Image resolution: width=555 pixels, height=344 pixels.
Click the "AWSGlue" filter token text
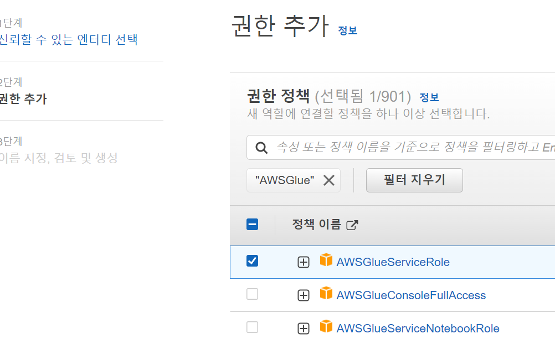pyautogui.click(x=285, y=180)
